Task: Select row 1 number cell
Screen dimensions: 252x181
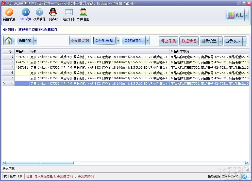Action: tap(8, 57)
